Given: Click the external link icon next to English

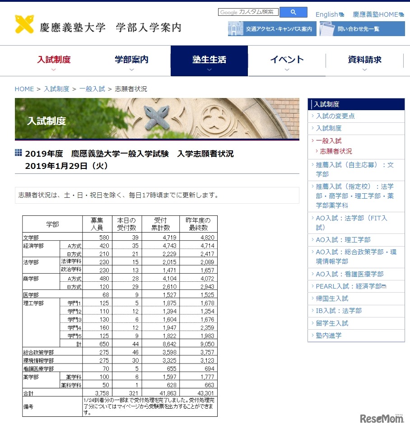Looking at the screenshot, I should (x=342, y=14).
